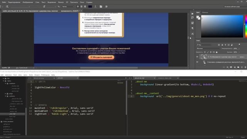Switch to the Layers panel tab in Photoshop

click(198, 41)
